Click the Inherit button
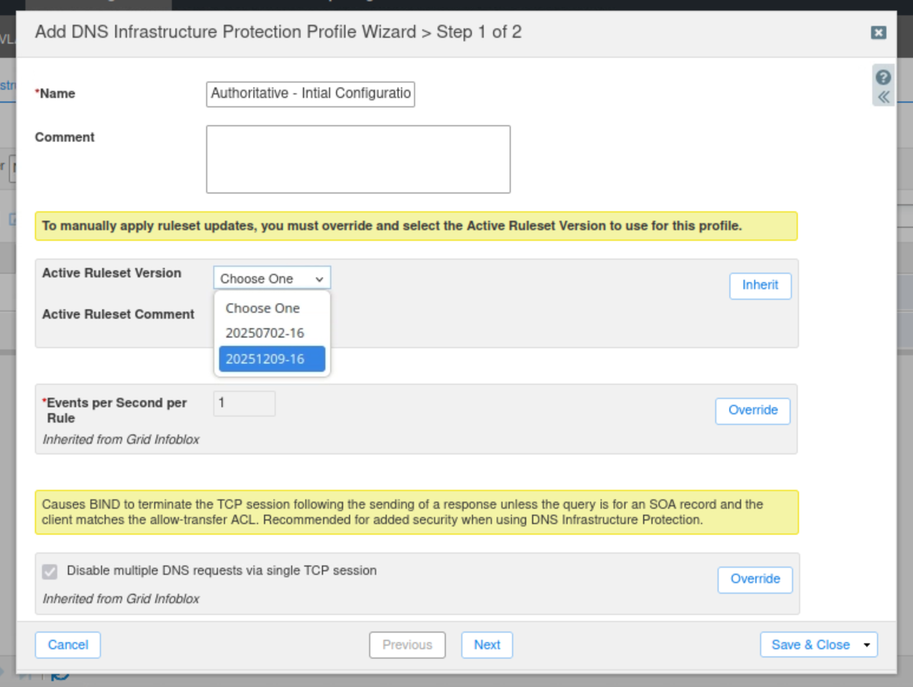 760,286
